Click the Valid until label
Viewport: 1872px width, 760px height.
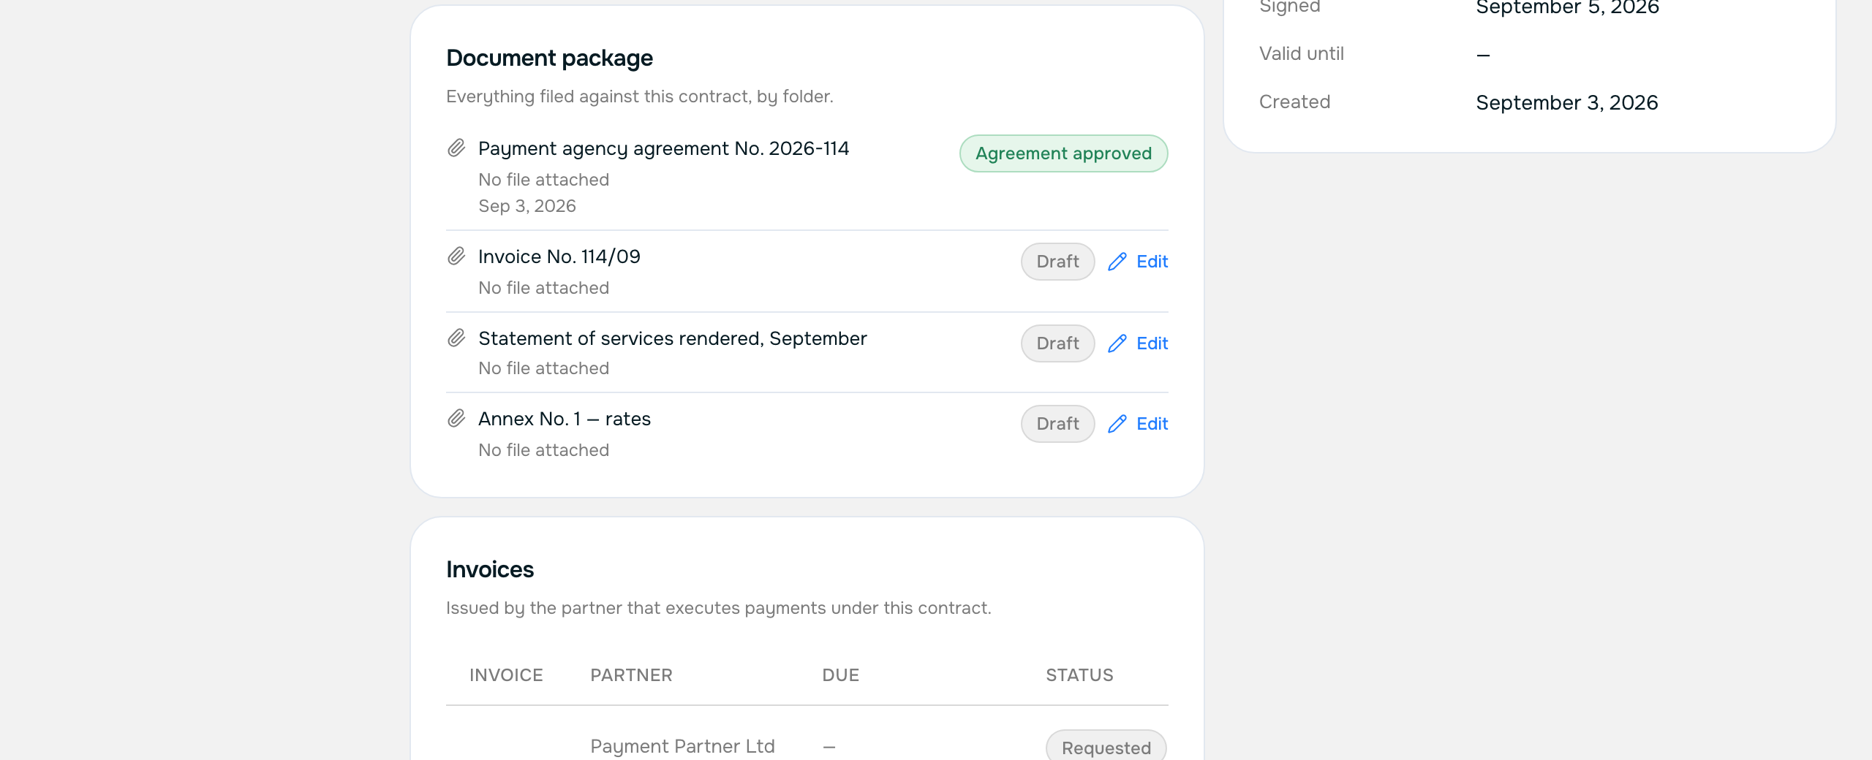pyautogui.click(x=1302, y=54)
